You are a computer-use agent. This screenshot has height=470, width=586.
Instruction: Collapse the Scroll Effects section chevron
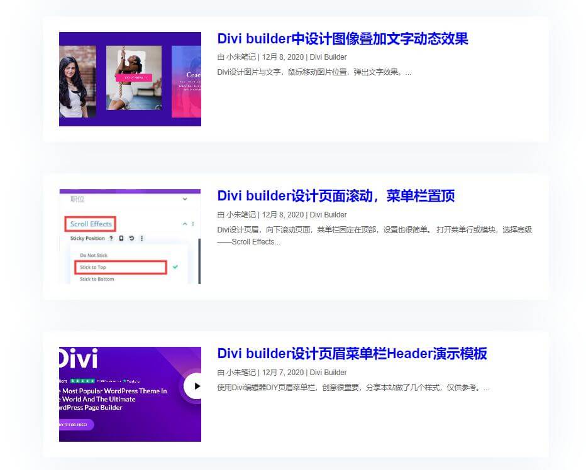point(185,224)
